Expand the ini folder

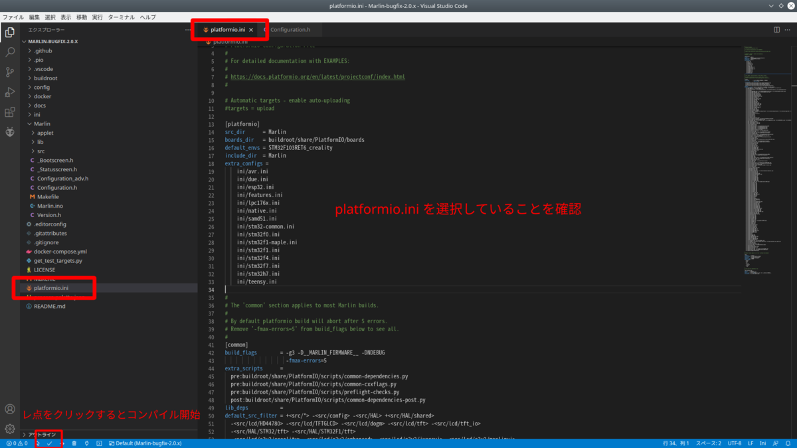coord(109,114)
